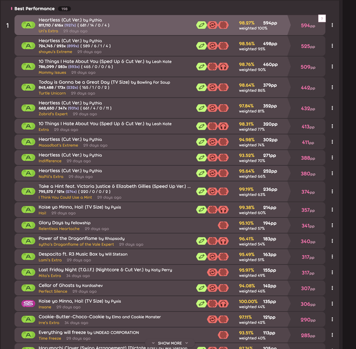The width and height of the screenshot is (356, 349).
Task: Click the SS grade badge on Koise yo Minna Insane
Action: click(28, 303)
